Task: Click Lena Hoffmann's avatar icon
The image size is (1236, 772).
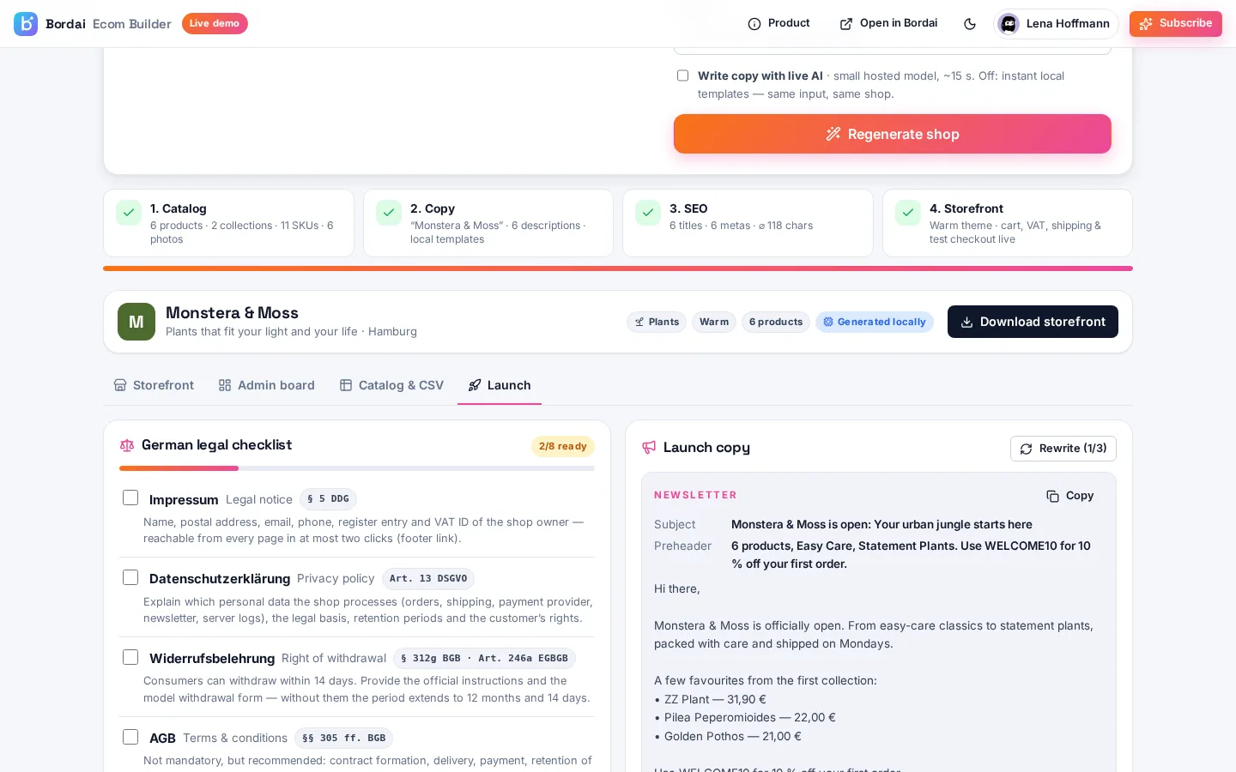Action: pyautogui.click(x=1009, y=24)
